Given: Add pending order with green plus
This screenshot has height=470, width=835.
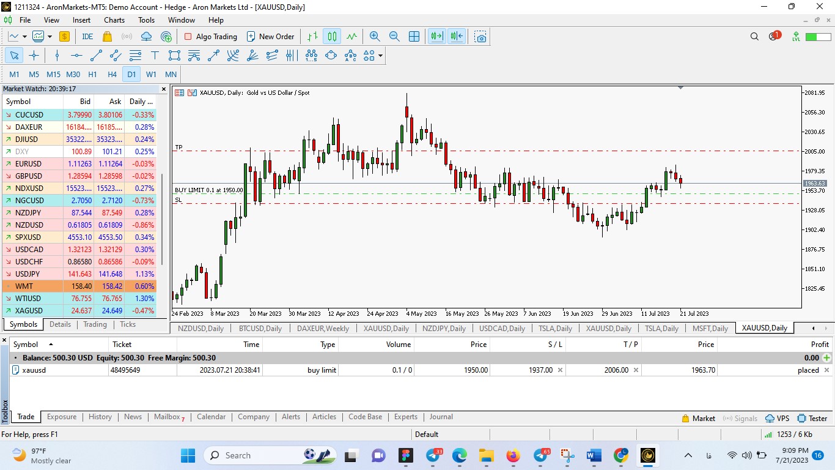Looking at the screenshot, I should pyautogui.click(x=827, y=358).
